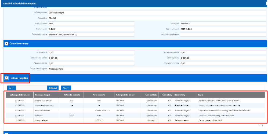Expand the collapsed section at page bottom
The height and width of the screenshot is (134, 268).
coord(6,133)
